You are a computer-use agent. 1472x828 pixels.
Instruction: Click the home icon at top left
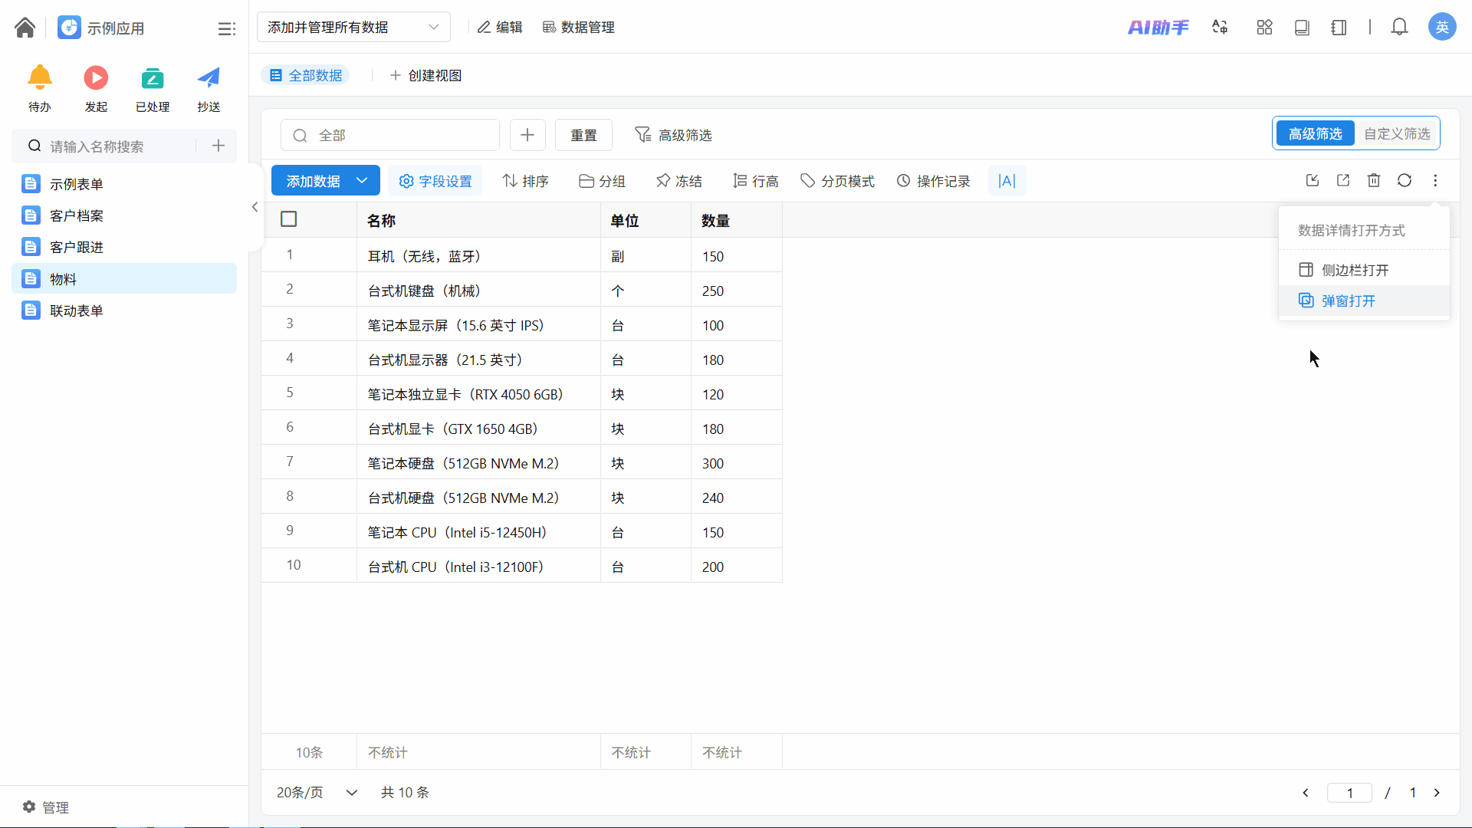pyautogui.click(x=25, y=28)
